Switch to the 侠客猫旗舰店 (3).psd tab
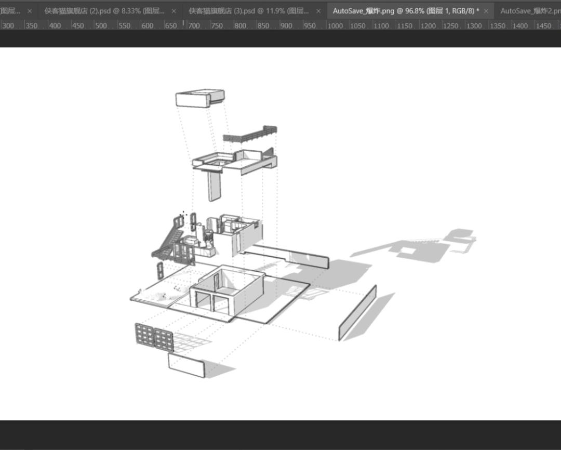The height and width of the screenshot is (450, 561). pos(248,11)
